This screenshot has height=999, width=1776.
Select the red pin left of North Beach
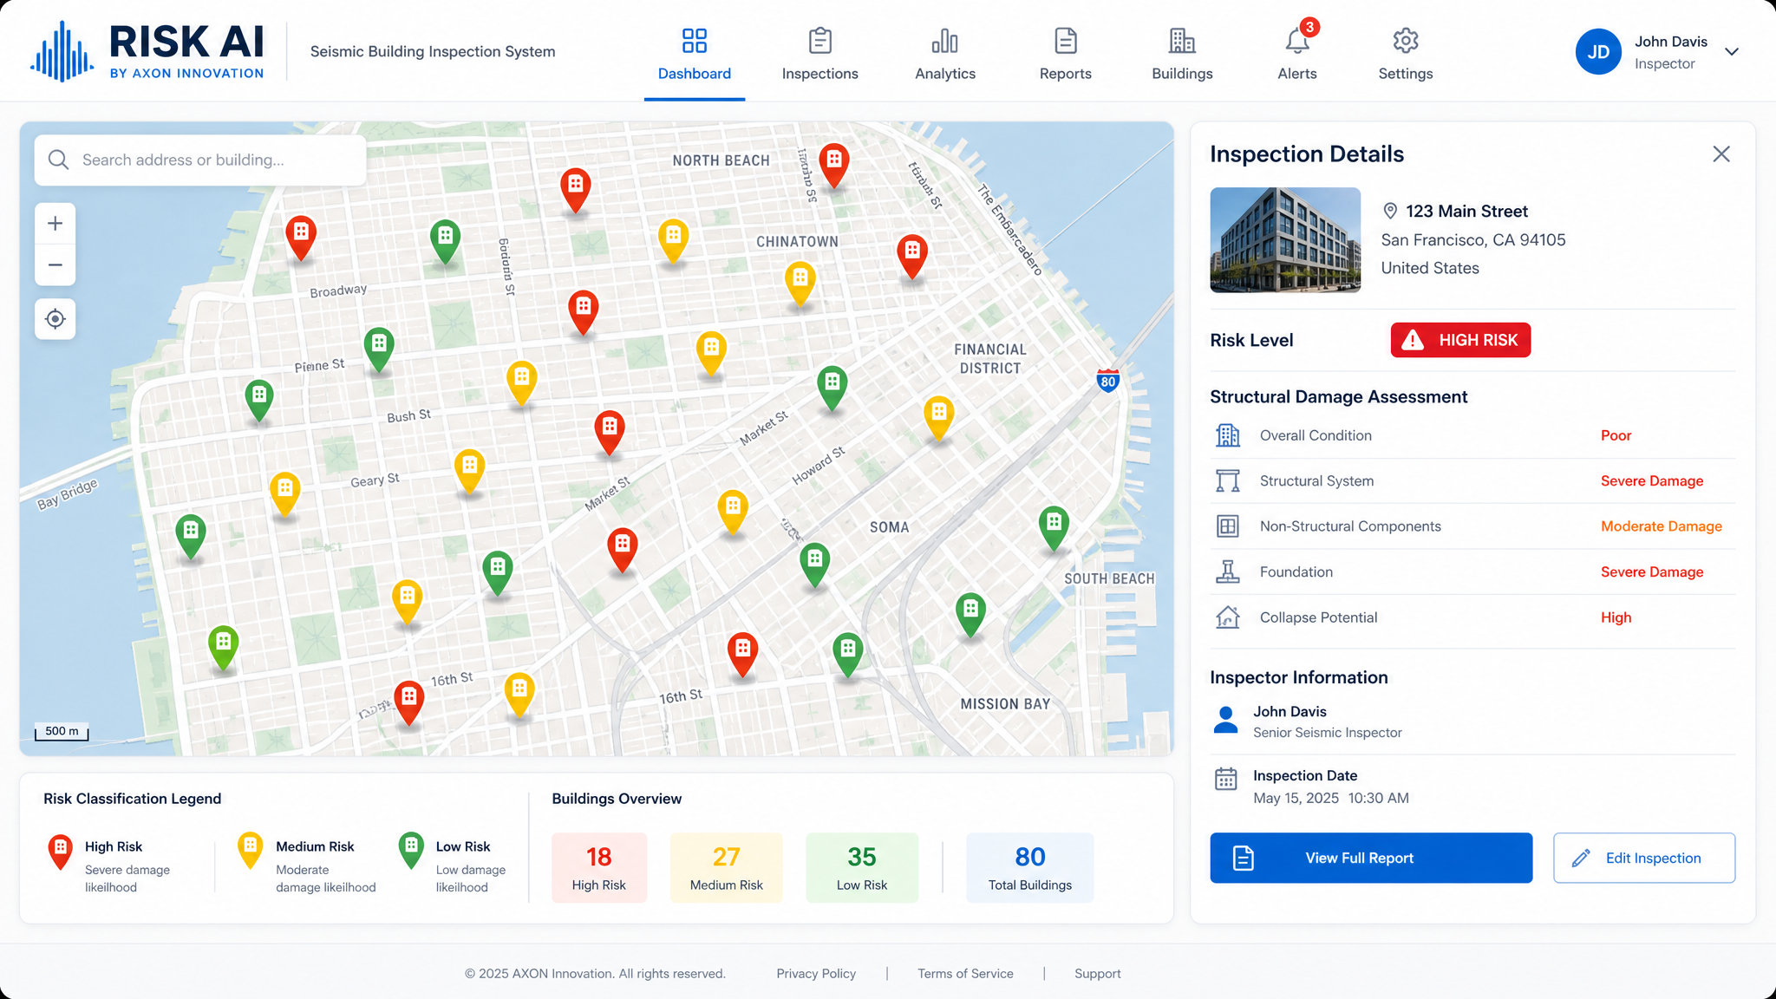pyautogui.click(x=576, y=189)
